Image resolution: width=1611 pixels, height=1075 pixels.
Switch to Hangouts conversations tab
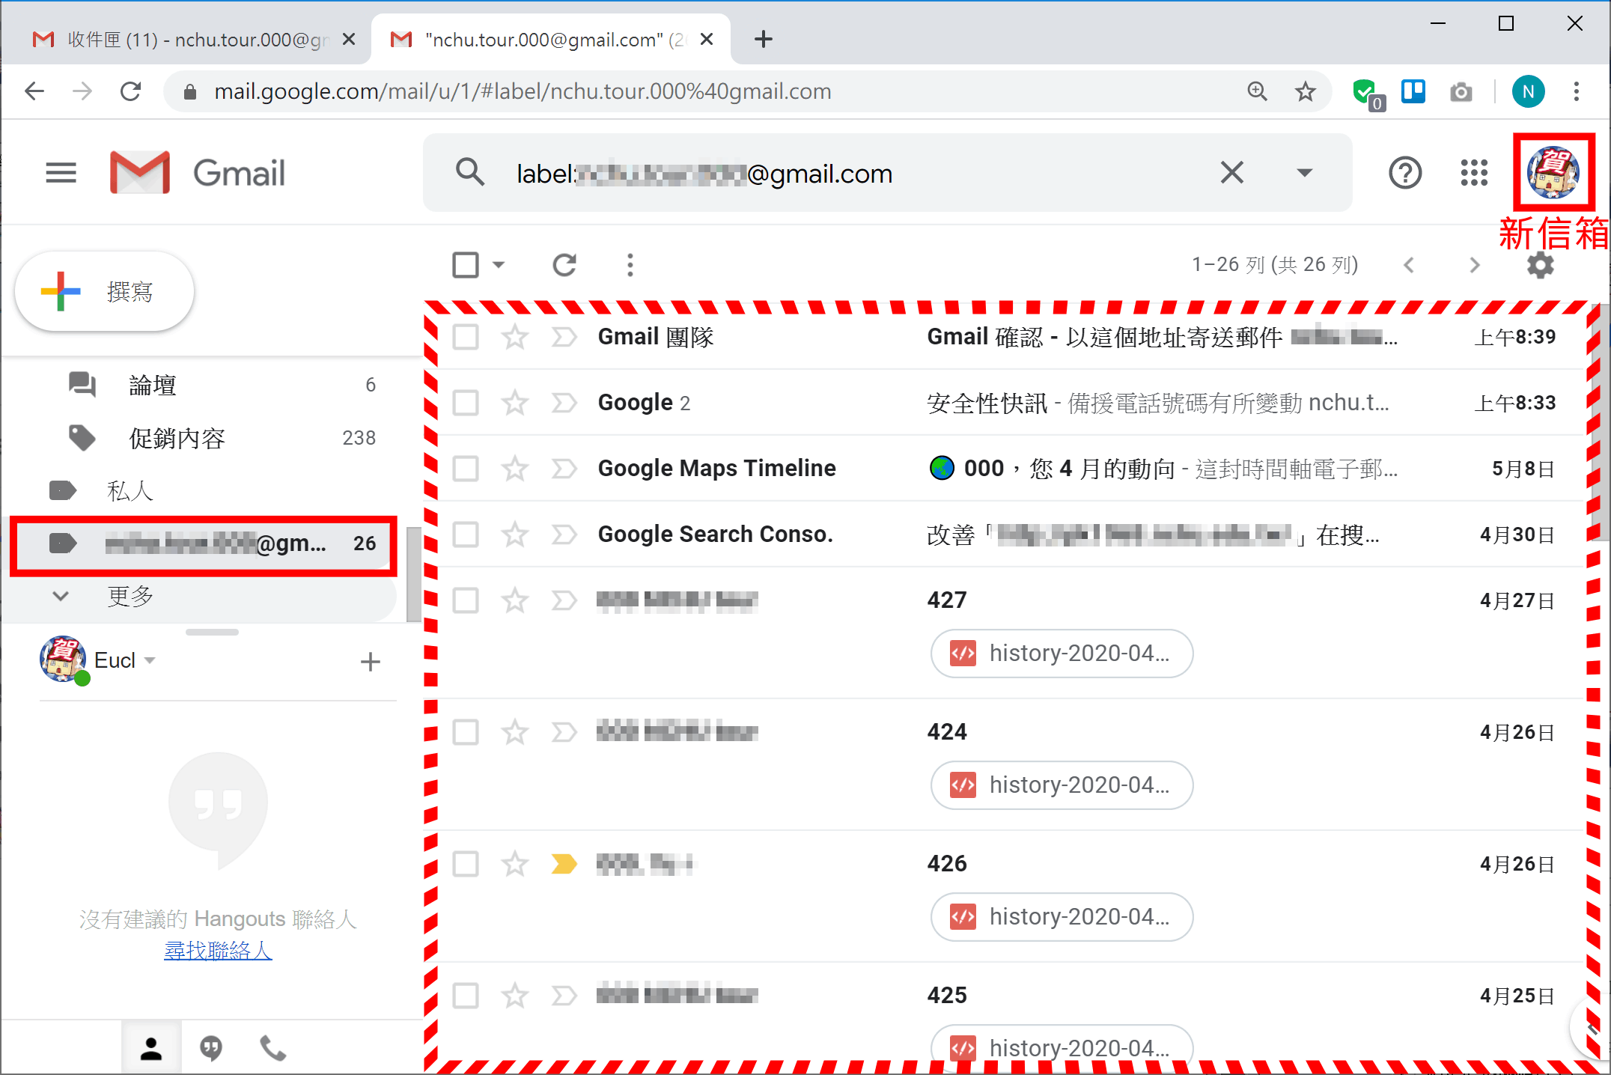coord(211,1048)
